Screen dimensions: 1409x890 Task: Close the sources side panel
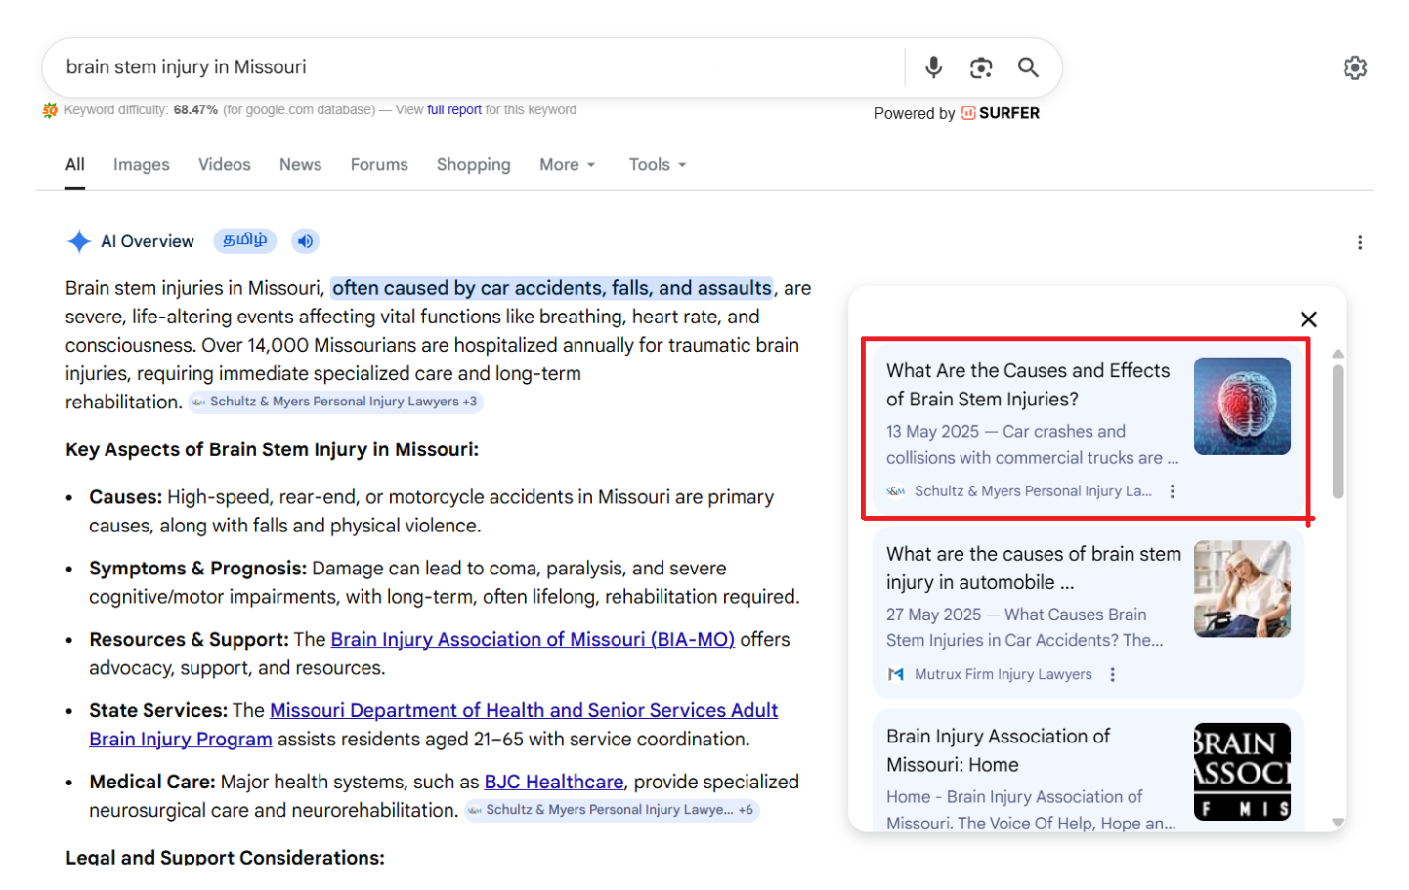(x=1308, y=318)
